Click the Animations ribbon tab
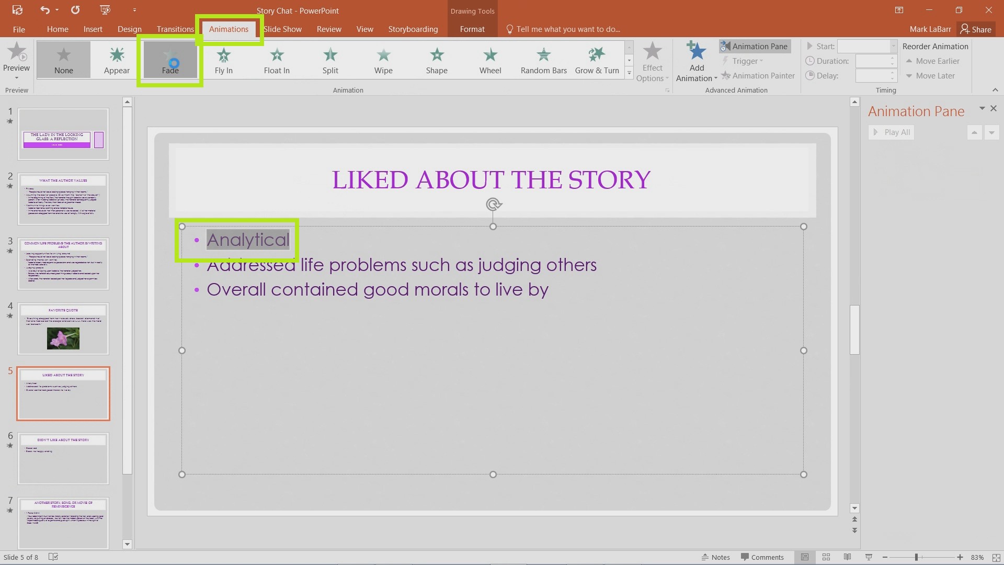Image resolution: width=1004 pixels, height=565 pixels. point(228,29)
